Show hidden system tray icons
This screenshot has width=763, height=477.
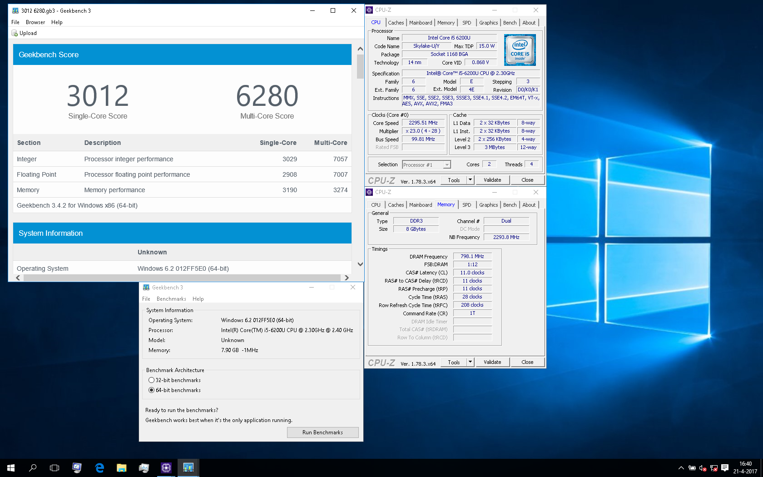pos(681,468)
